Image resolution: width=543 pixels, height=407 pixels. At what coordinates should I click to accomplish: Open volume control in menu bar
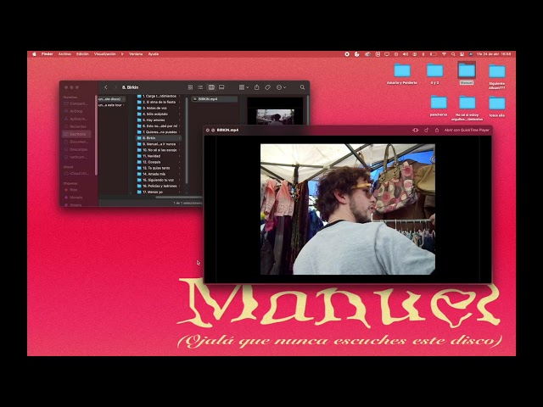point(406,54)
